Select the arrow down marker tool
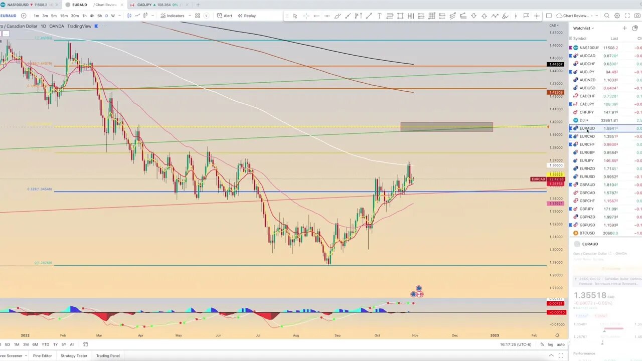The image size is (642, 361). point(473,16)
